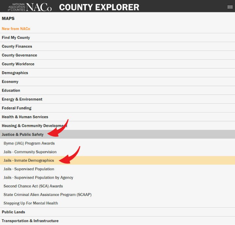Expand Federal Funding category
Screen dimensions: 235x225
coord(117,108)
